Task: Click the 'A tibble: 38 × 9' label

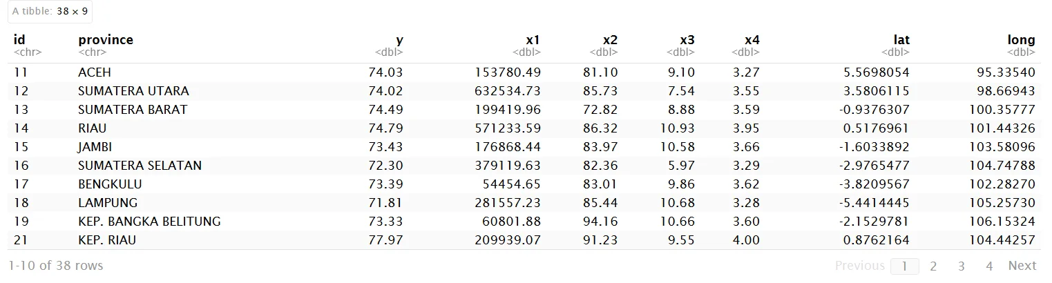Action: point(49,11)
